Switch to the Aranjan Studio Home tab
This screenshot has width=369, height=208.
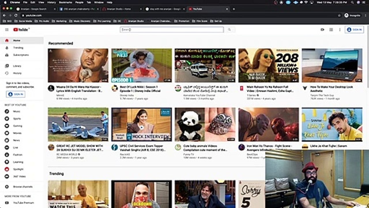pos(122,9)
